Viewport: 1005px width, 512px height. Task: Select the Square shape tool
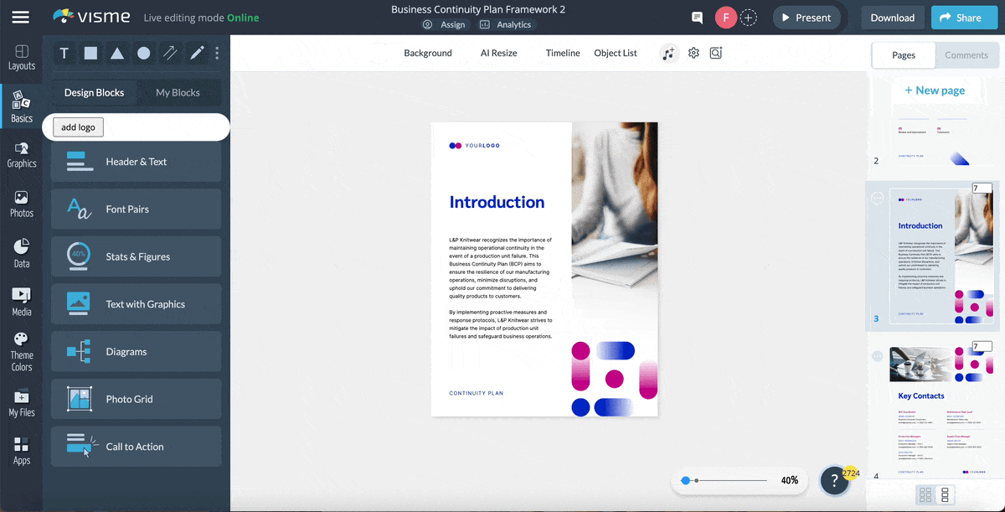pos(90,53)
